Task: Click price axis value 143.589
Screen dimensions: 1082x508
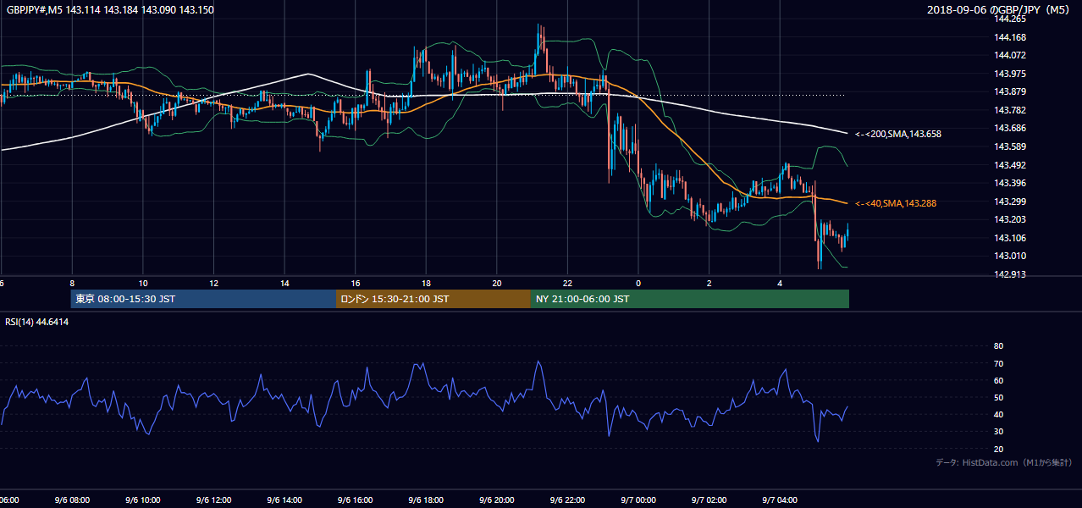Action: 1010,146
